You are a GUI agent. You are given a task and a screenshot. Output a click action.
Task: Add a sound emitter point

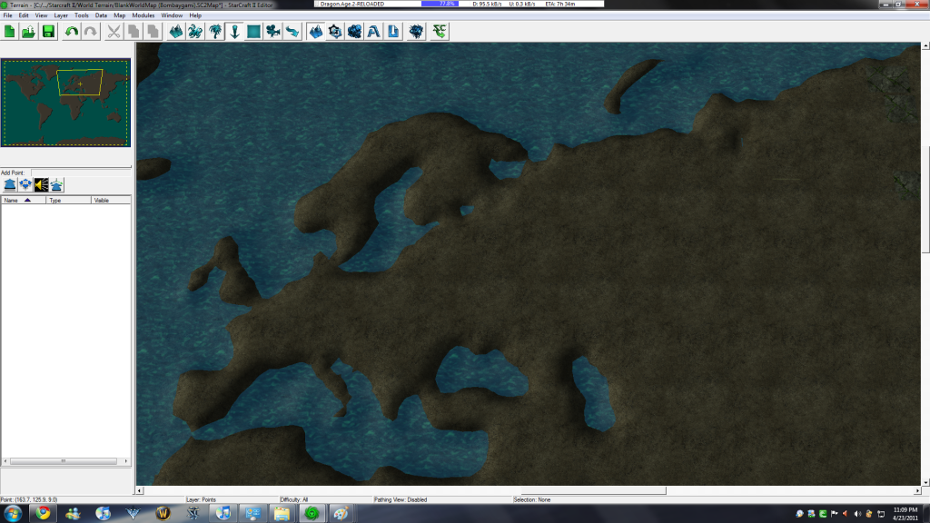[x=41, y=185]
